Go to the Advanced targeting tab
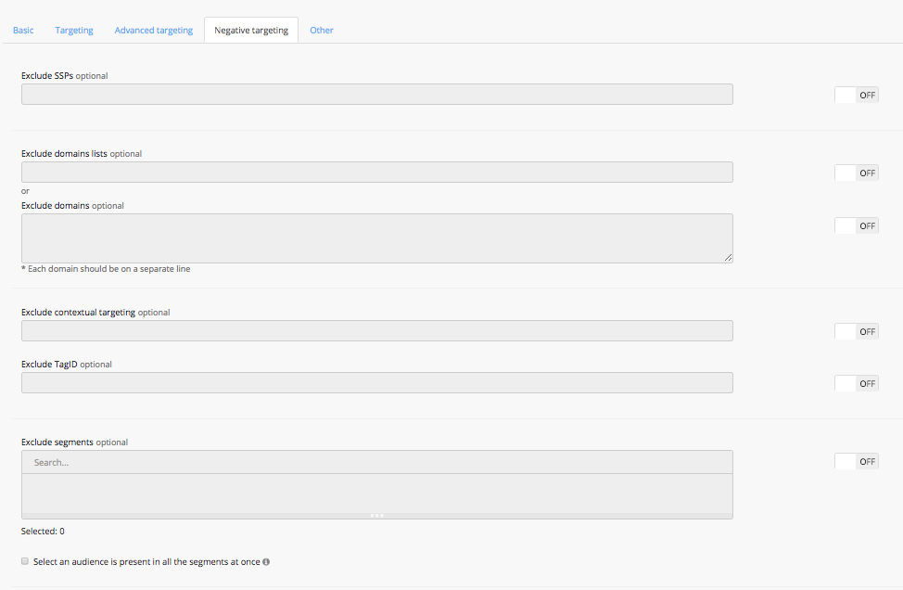Viewport: 903px width, 590px height. (154, 30)
